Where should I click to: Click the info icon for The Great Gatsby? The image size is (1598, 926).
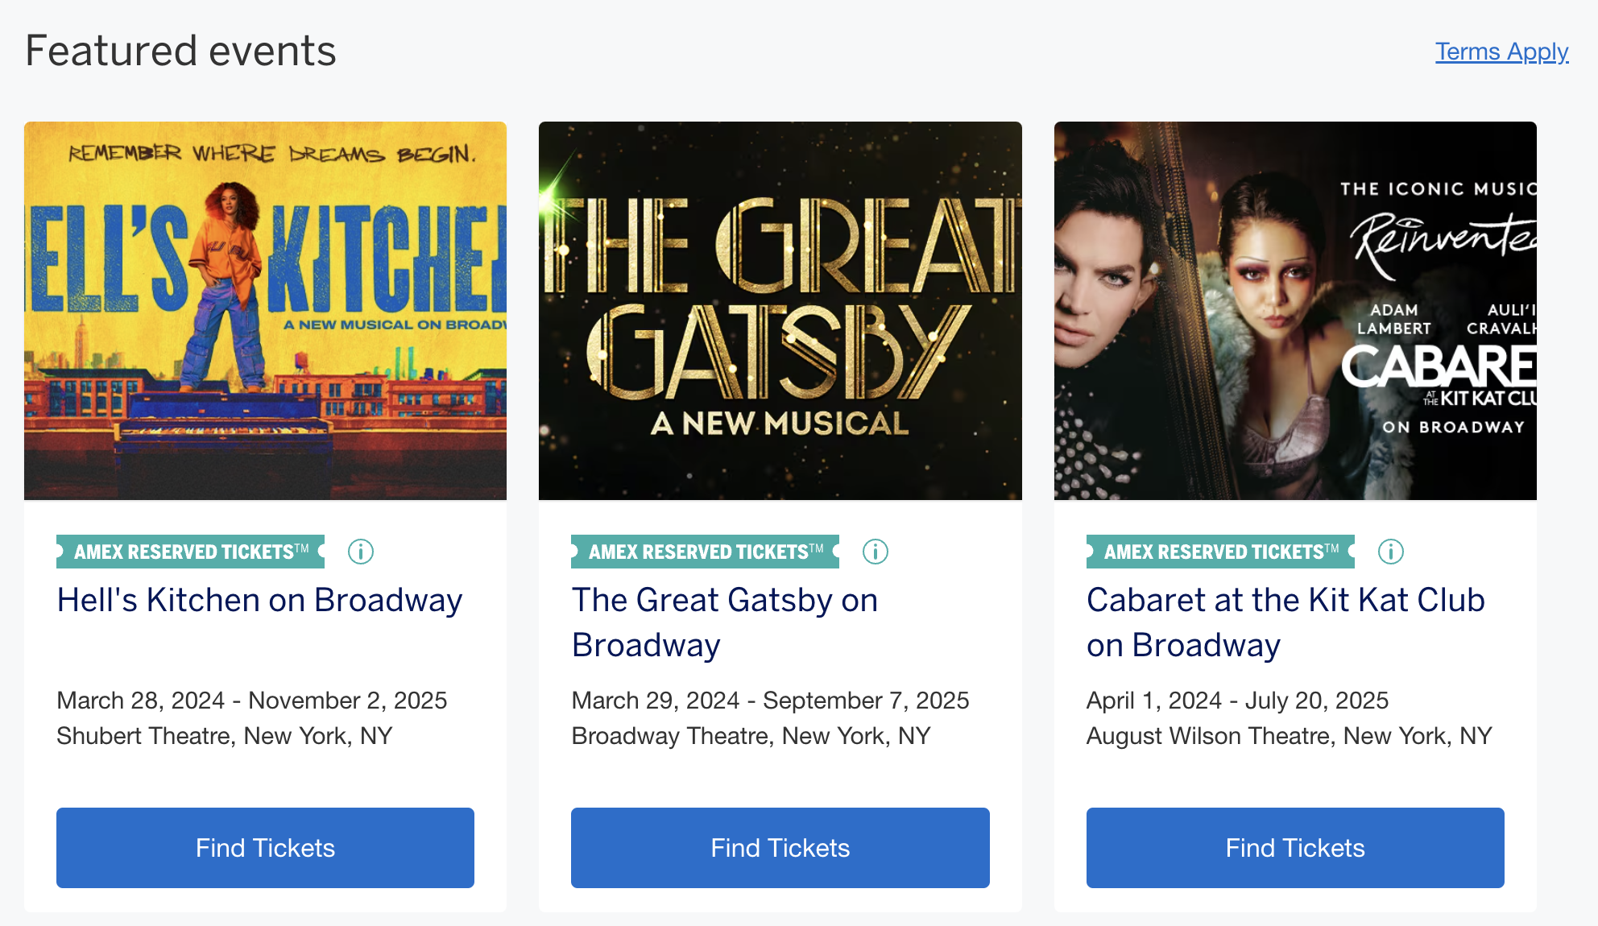click(x=875, y=552)
